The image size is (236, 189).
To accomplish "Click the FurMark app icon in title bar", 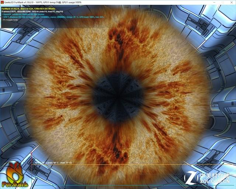I will (2, 3).
